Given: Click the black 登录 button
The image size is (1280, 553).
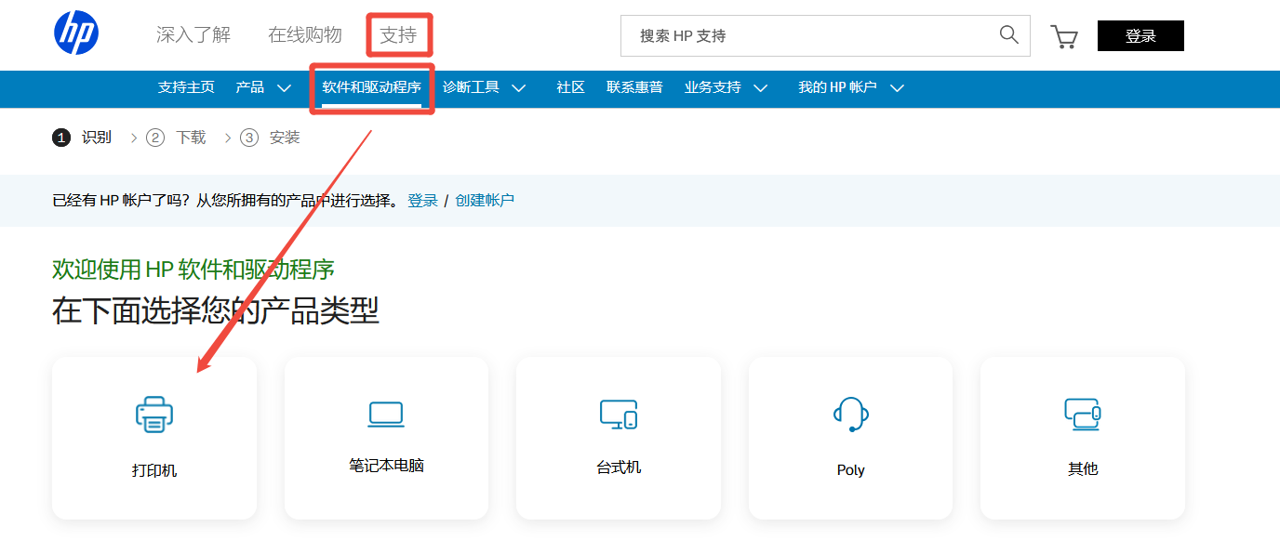Looking at the screenshot, I should (x=1140, y=35).
